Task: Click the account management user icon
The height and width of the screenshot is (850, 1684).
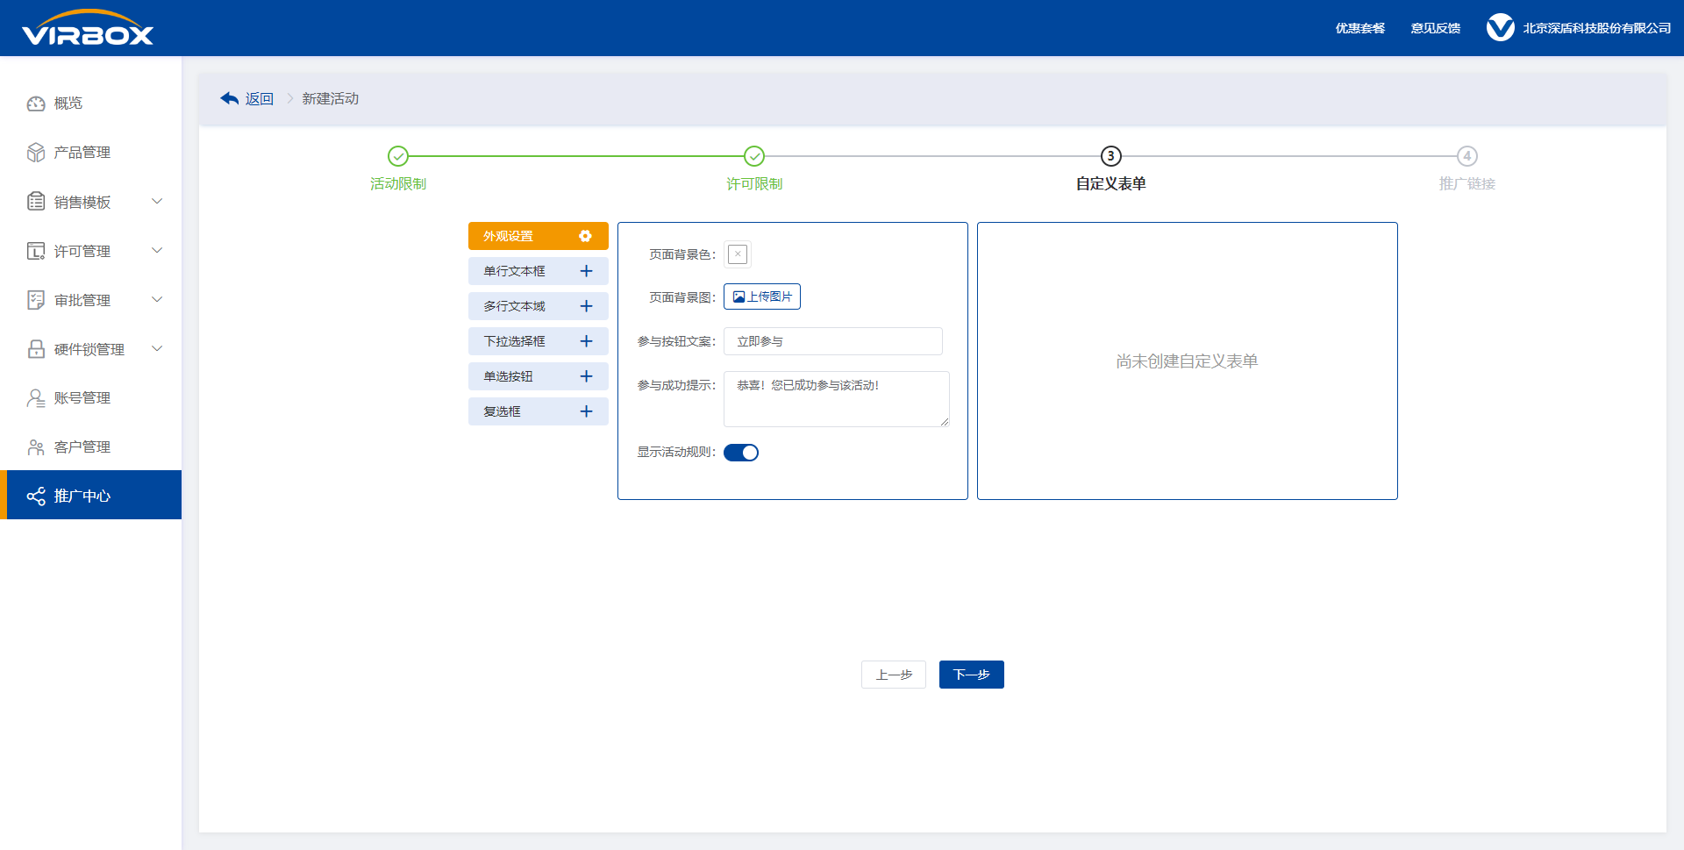Action: [x=36, y=398]
